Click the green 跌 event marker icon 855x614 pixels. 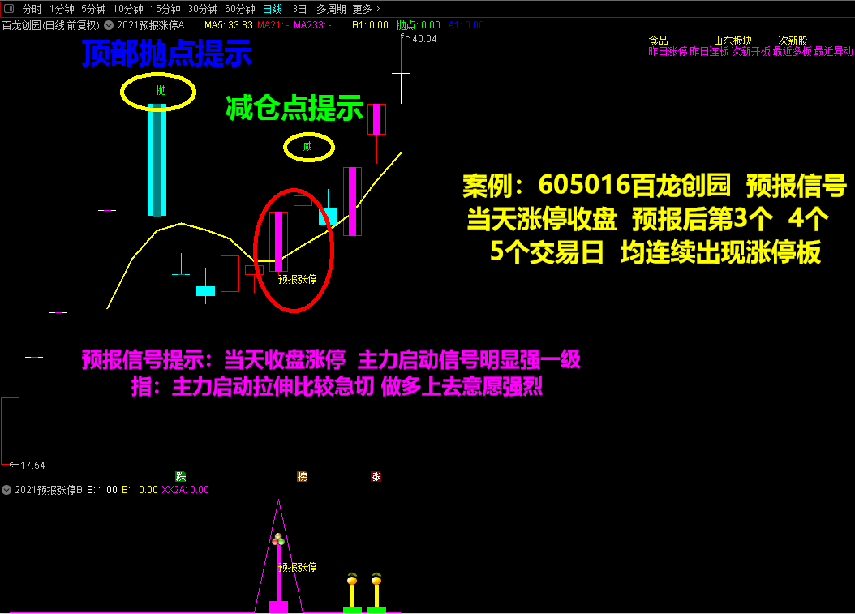[x=180, y=477]
